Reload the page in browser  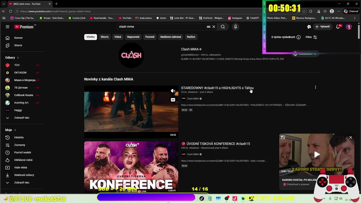click(10, 11)
